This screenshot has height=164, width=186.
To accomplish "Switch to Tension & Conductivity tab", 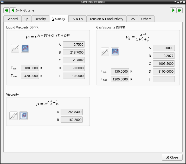I will coord(106,19).
